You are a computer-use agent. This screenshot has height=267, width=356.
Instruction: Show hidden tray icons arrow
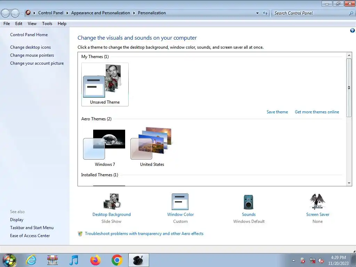293,260
